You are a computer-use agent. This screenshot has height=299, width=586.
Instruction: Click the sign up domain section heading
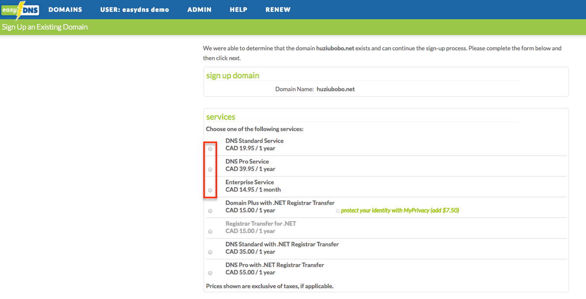(x=232, y=75)
